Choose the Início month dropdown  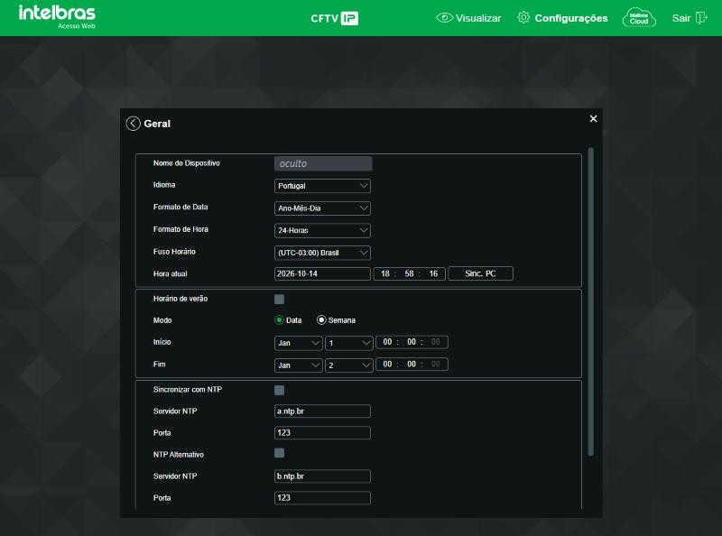tap(298, 343)
